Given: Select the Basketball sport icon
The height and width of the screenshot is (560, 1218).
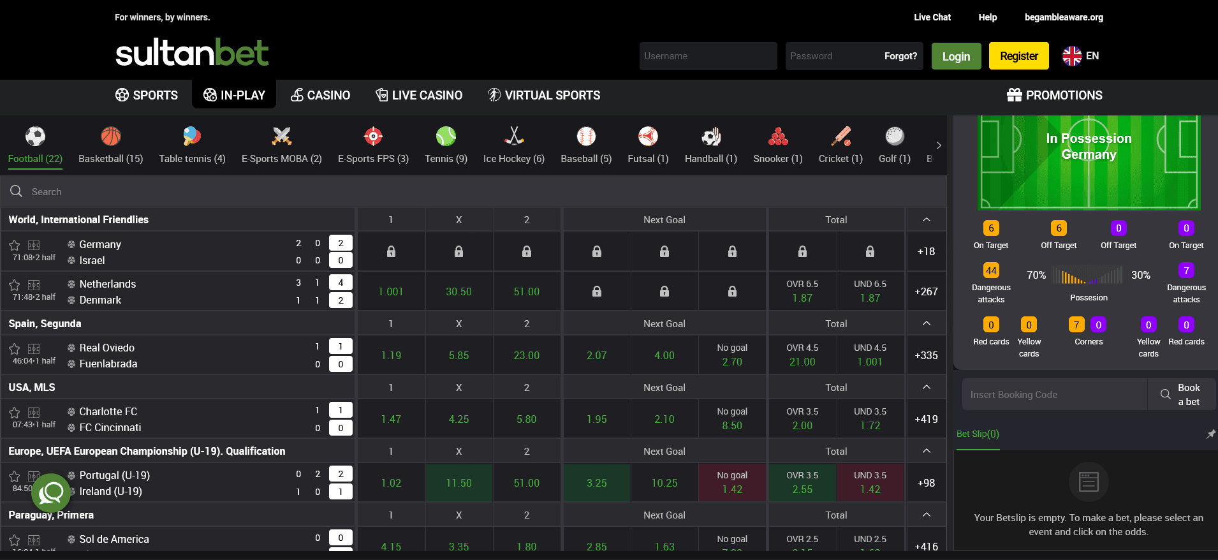Looking at the screenshot, I should pyautogui.click(x=110, y=136).
